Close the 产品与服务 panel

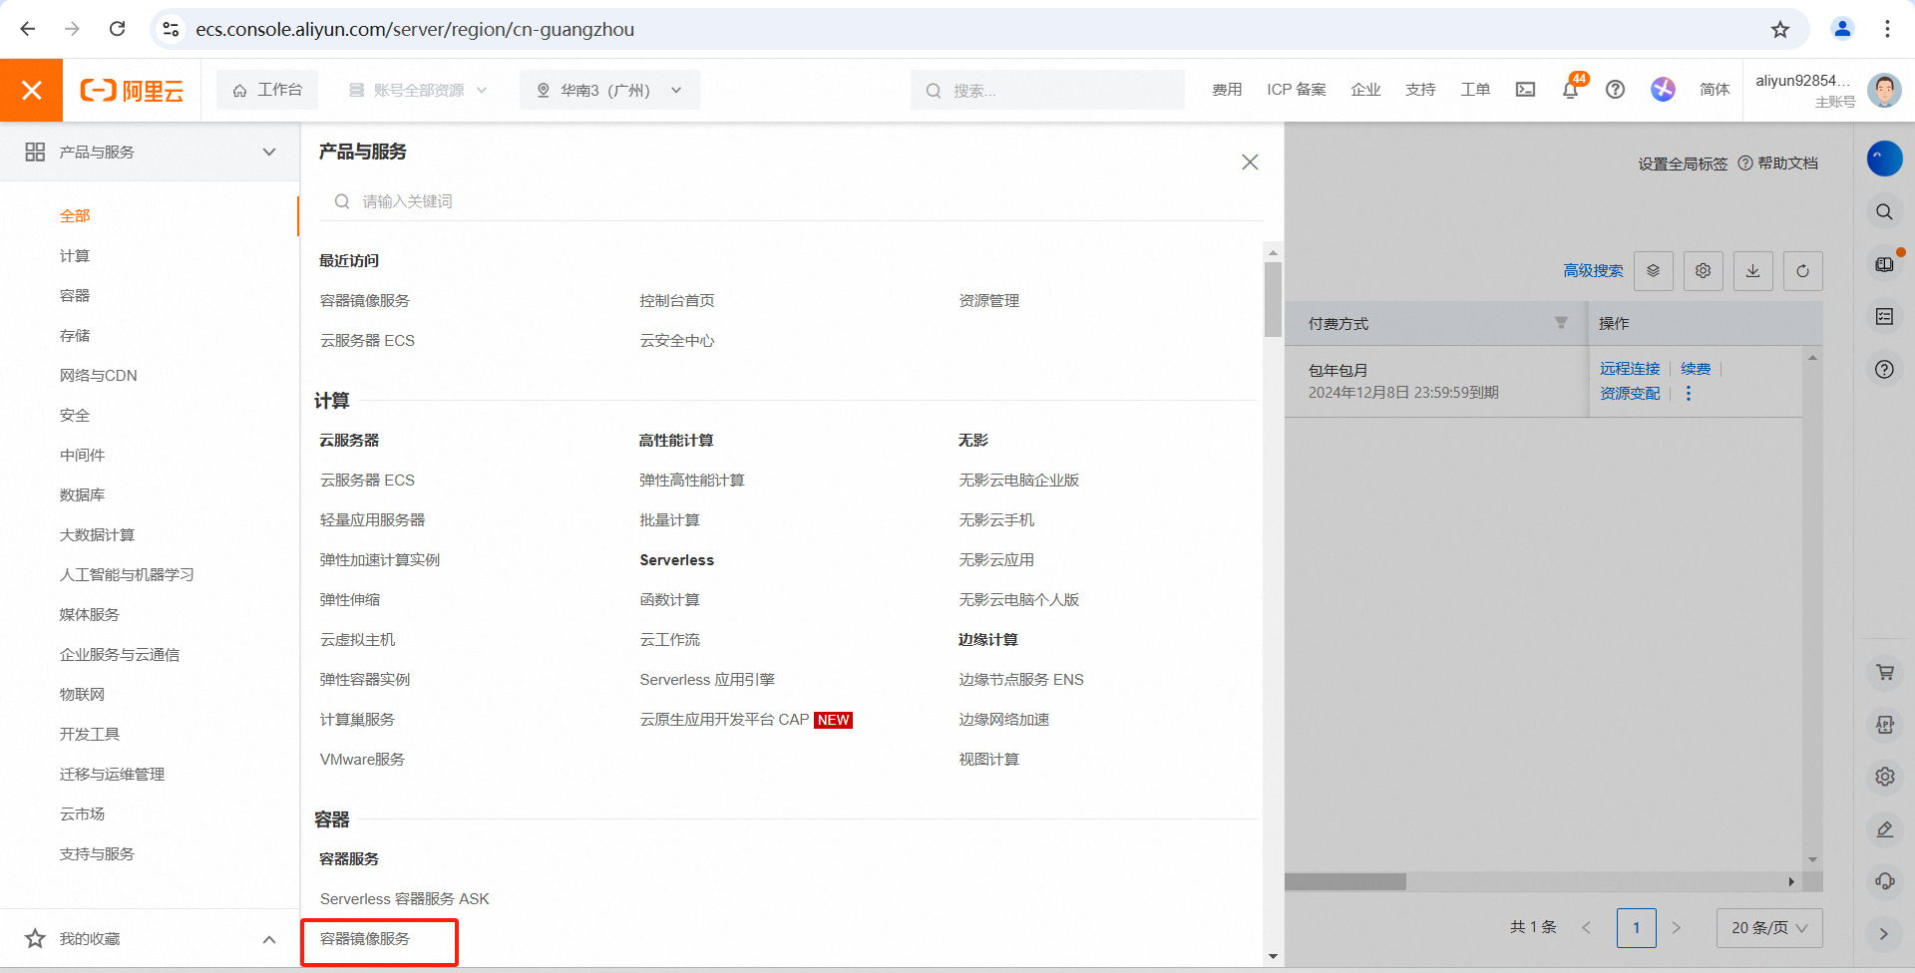pyautogui.click(x=1250, y=162)
